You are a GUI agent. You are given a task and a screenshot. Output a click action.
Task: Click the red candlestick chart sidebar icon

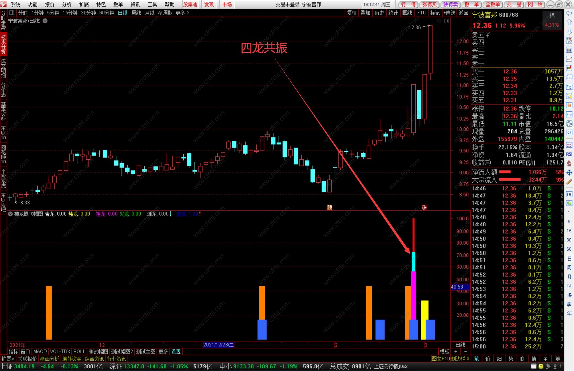[x=569, y=68]
